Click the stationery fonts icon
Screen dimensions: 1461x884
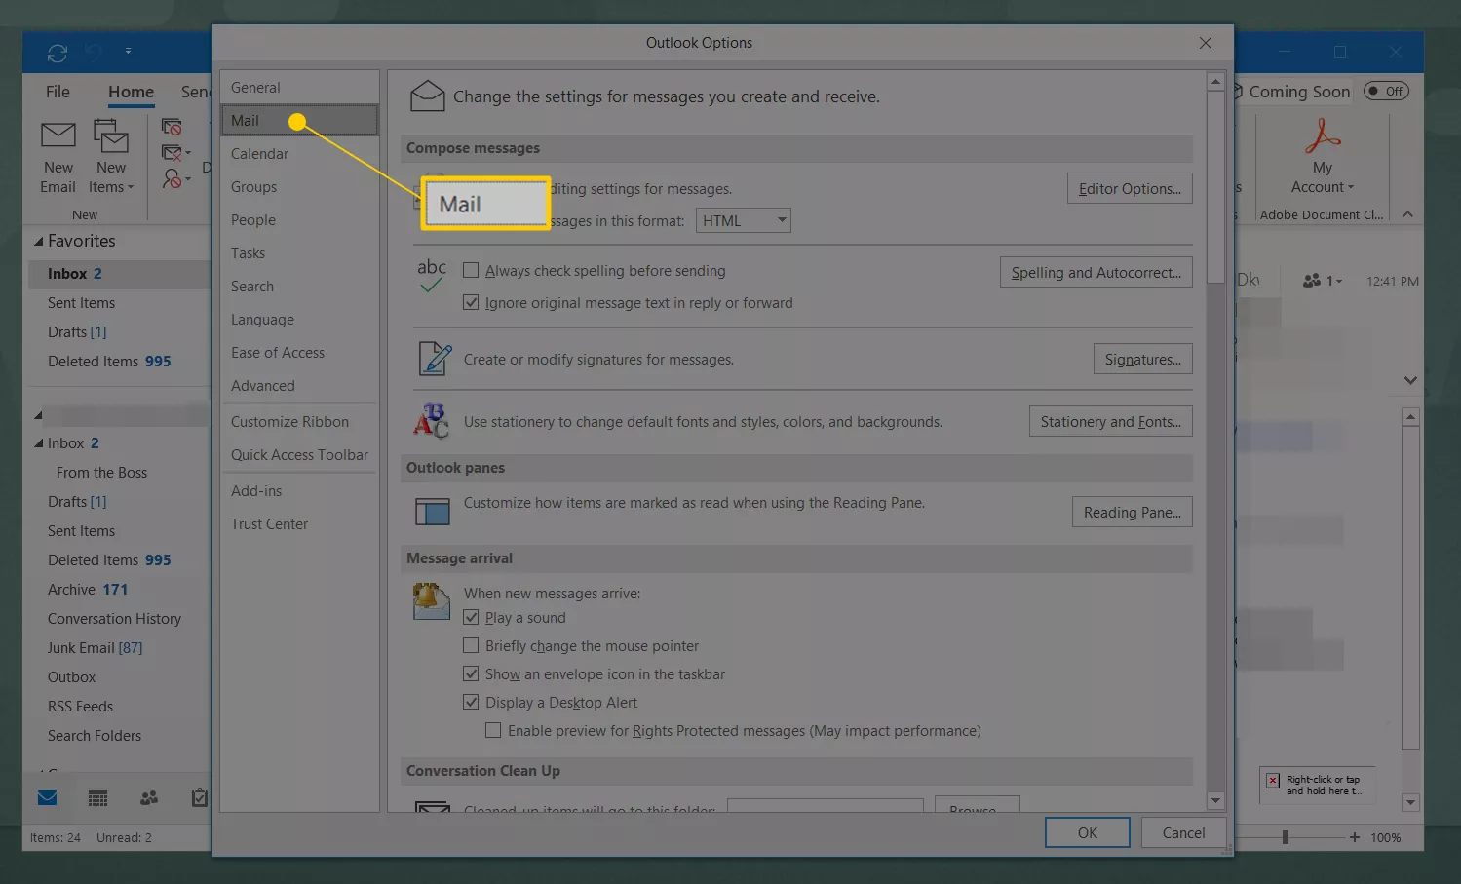pos(431,421)
